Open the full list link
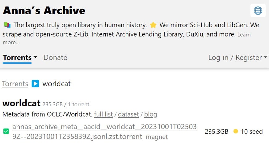 coord(103,114)
